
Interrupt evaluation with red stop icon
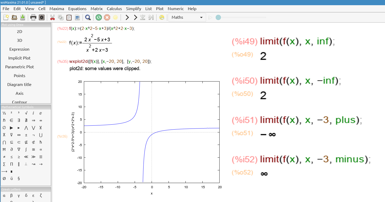tap(107, 17)
